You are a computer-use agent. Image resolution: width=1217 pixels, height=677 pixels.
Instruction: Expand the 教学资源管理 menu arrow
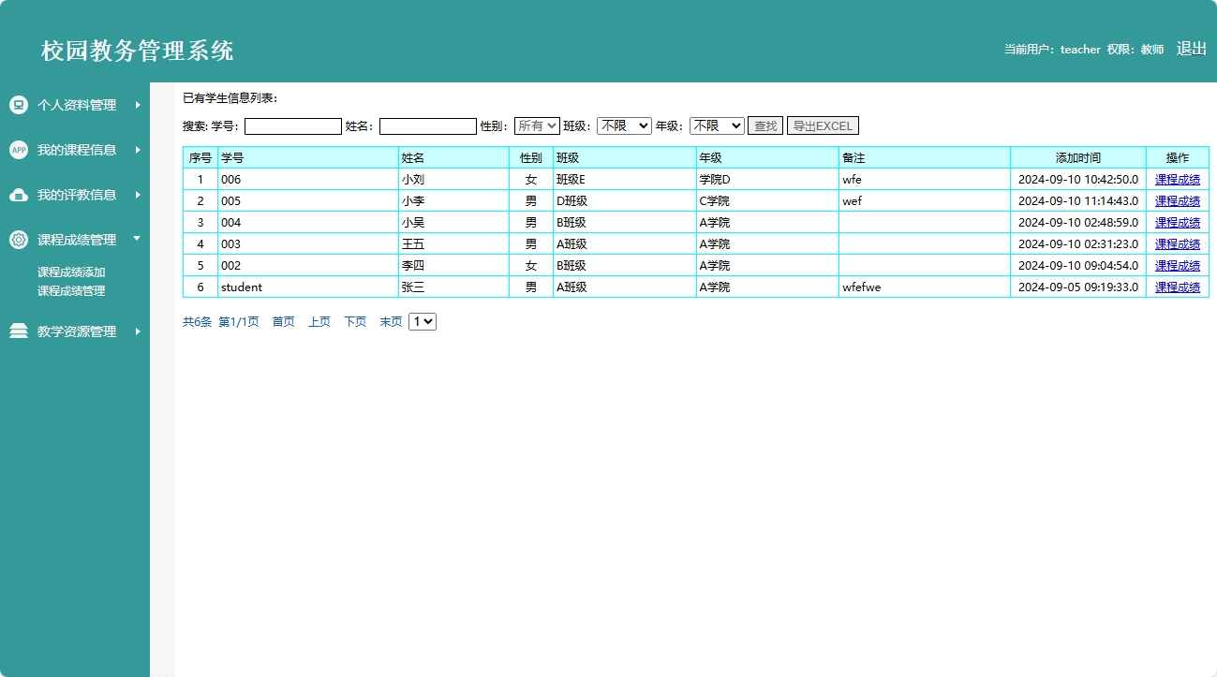point(138,331)
